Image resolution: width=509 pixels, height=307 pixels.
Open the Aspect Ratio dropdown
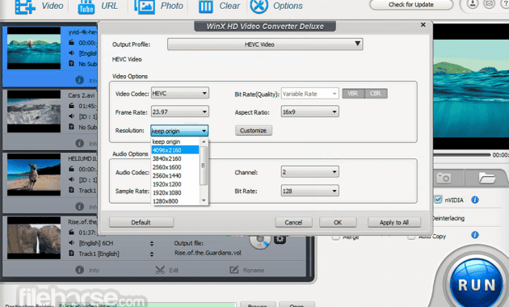click(x=310, y=111)
